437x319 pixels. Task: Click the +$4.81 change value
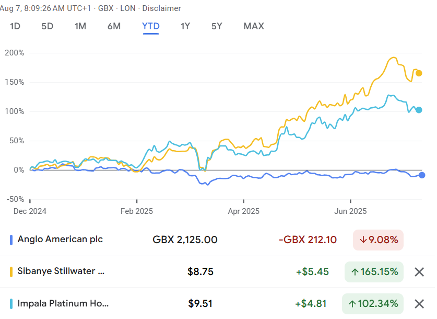click(x=311, y=303)
